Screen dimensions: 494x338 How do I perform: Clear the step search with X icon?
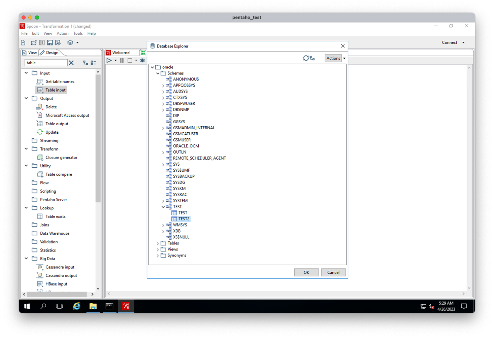pyautogui.click(x=71, y=63)
